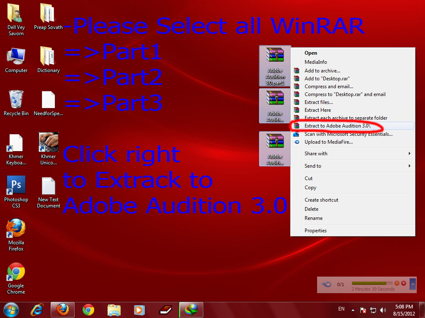Open Properties from the context menu
This screenshot has width=425, height=318.
pyautogui.click(x=353, y=231)
